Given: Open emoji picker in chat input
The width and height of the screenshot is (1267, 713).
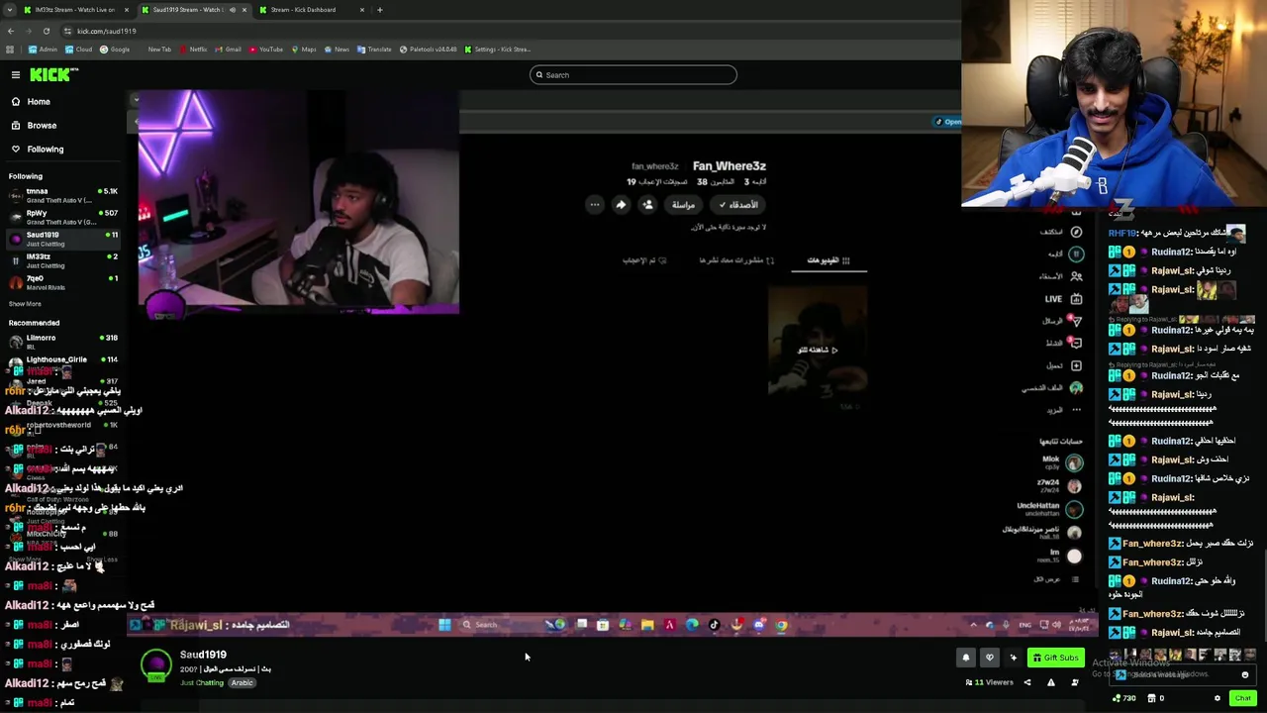Looking at the screenshot, I should point(1245,675).
